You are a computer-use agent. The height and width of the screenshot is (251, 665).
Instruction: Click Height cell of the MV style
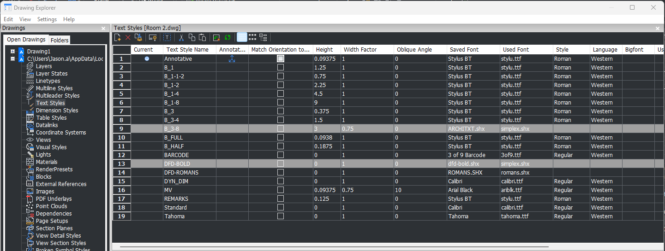click(327, 190)
